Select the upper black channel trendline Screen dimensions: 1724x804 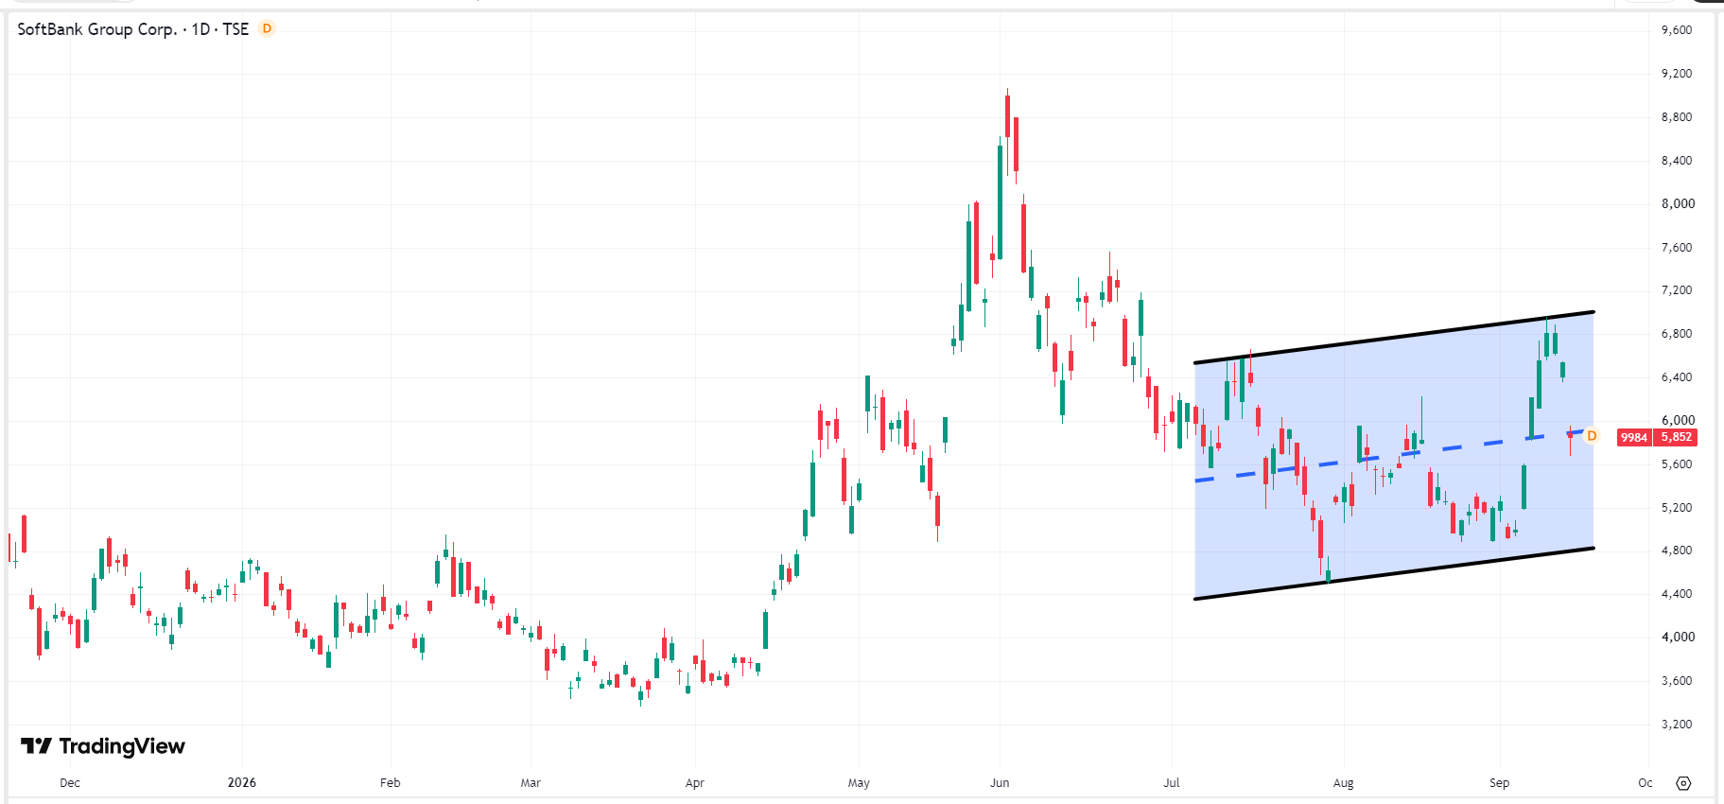(1395, 337)
